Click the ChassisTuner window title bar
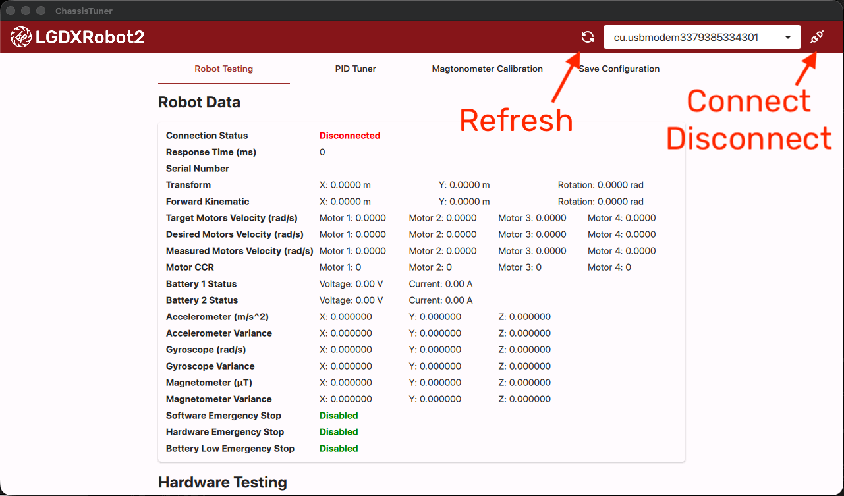Screen dimensions: 844x496 [83, 11]
